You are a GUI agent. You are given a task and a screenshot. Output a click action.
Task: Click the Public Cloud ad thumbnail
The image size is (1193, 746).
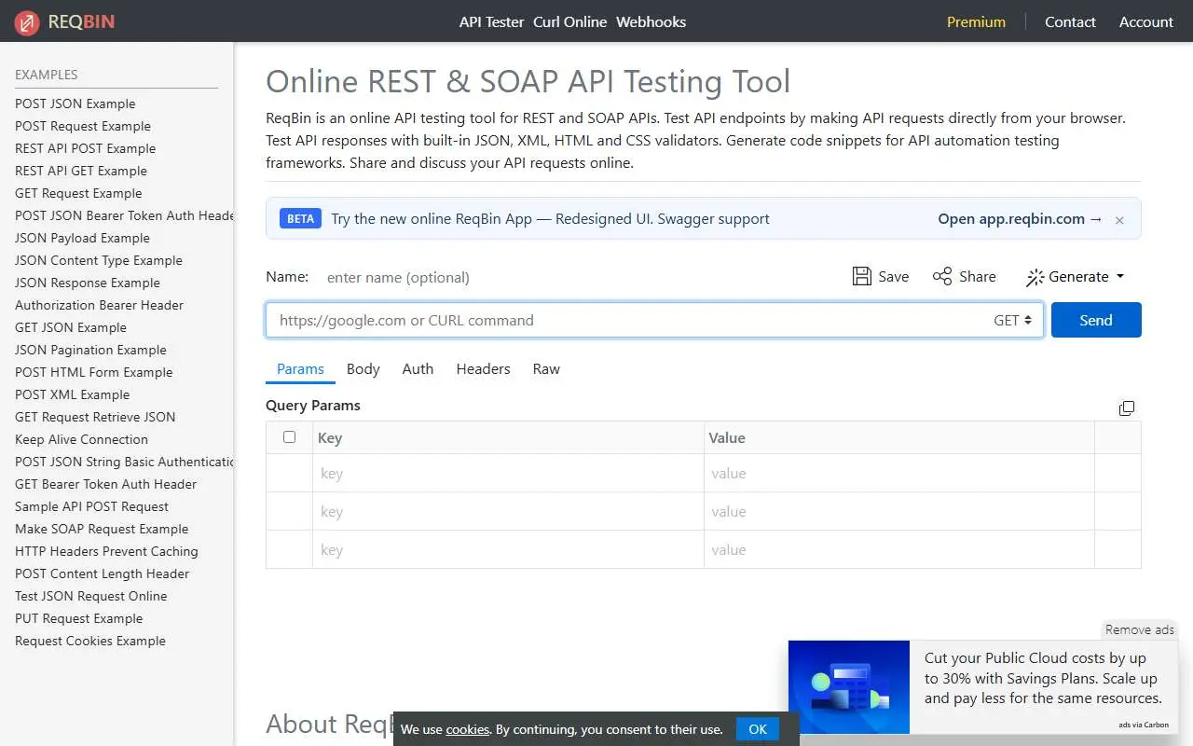click(849, 686)
